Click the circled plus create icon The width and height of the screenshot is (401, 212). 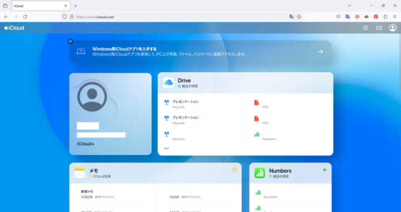point(365,28)
